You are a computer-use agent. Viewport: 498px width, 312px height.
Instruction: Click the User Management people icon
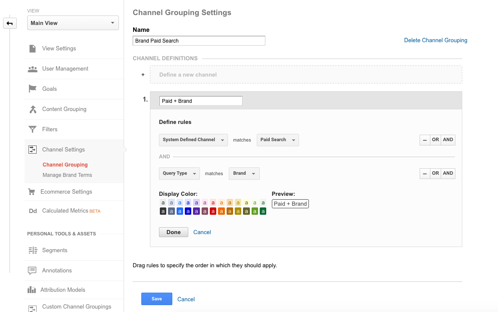(x=32, y=69)
